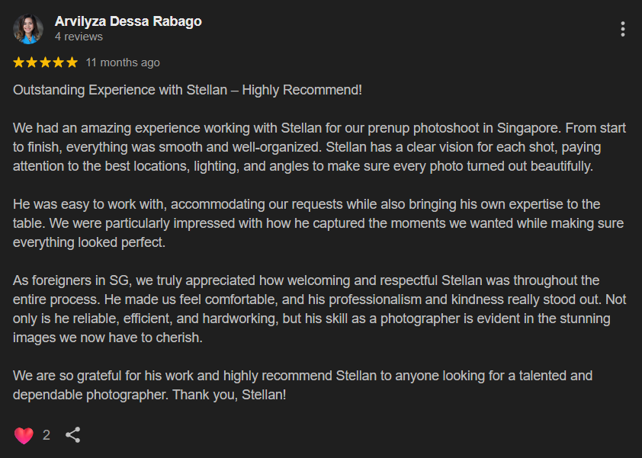Screen dimensions: 642x458
Task: Click the fourth rating star
Action: (59, 62)
